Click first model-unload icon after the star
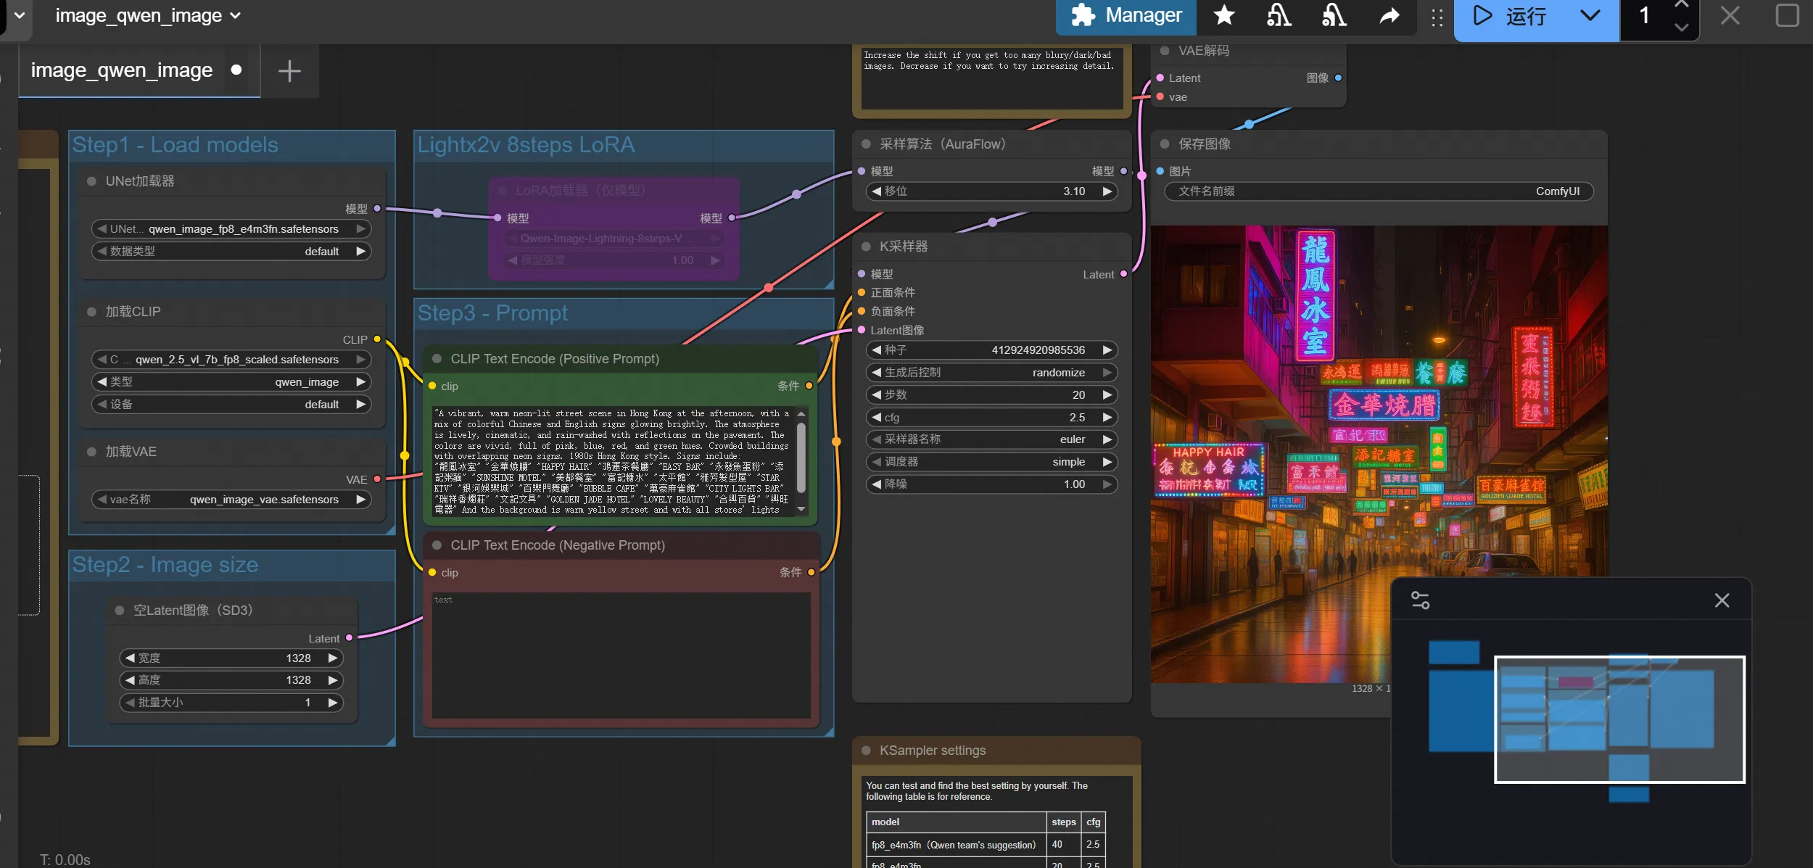The height and width of the screenshot is (868, 1813). click(x=1279, y=15)
